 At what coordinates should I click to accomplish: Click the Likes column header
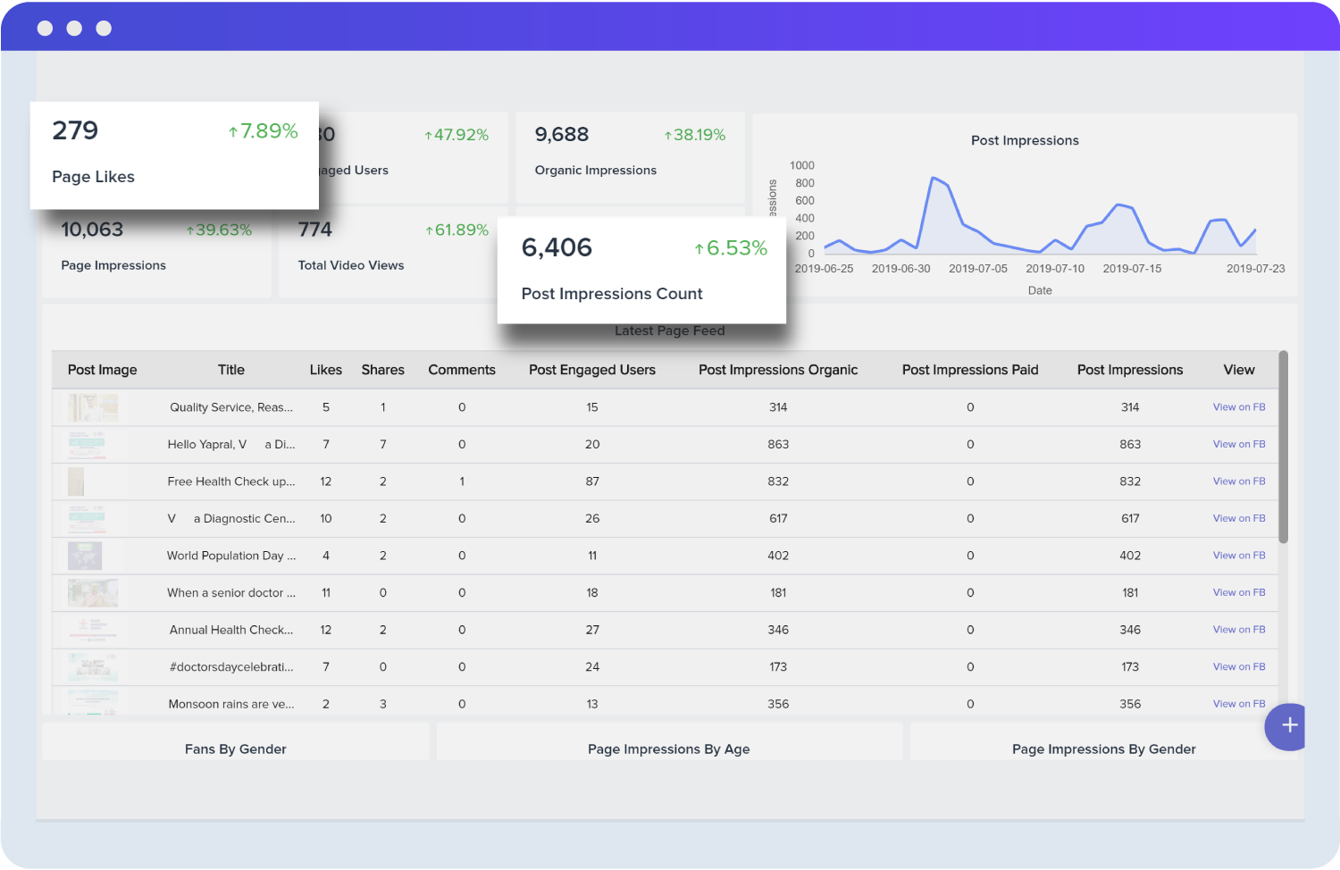326,370
